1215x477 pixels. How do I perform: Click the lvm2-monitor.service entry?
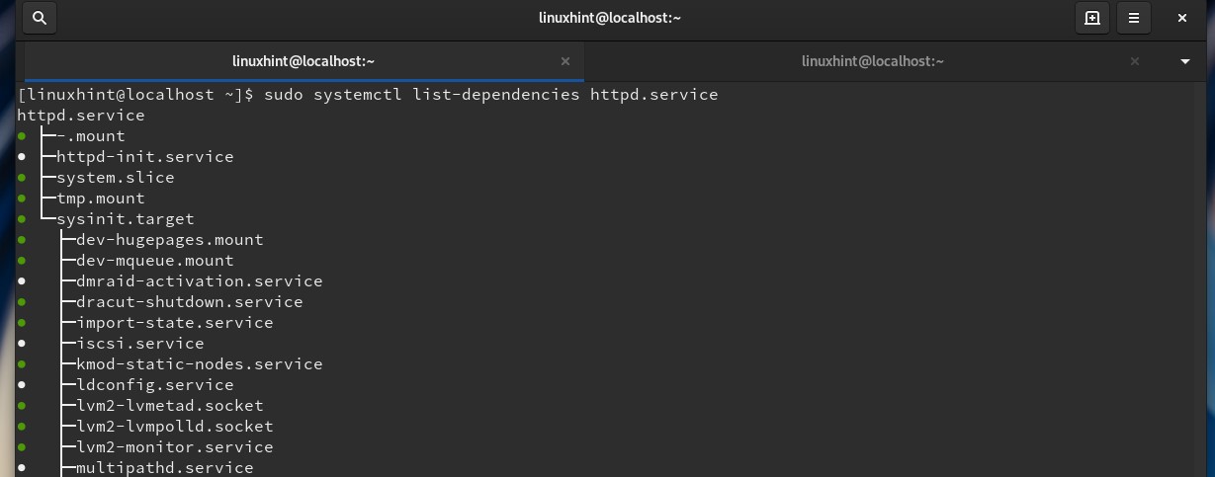pos(174,447)
